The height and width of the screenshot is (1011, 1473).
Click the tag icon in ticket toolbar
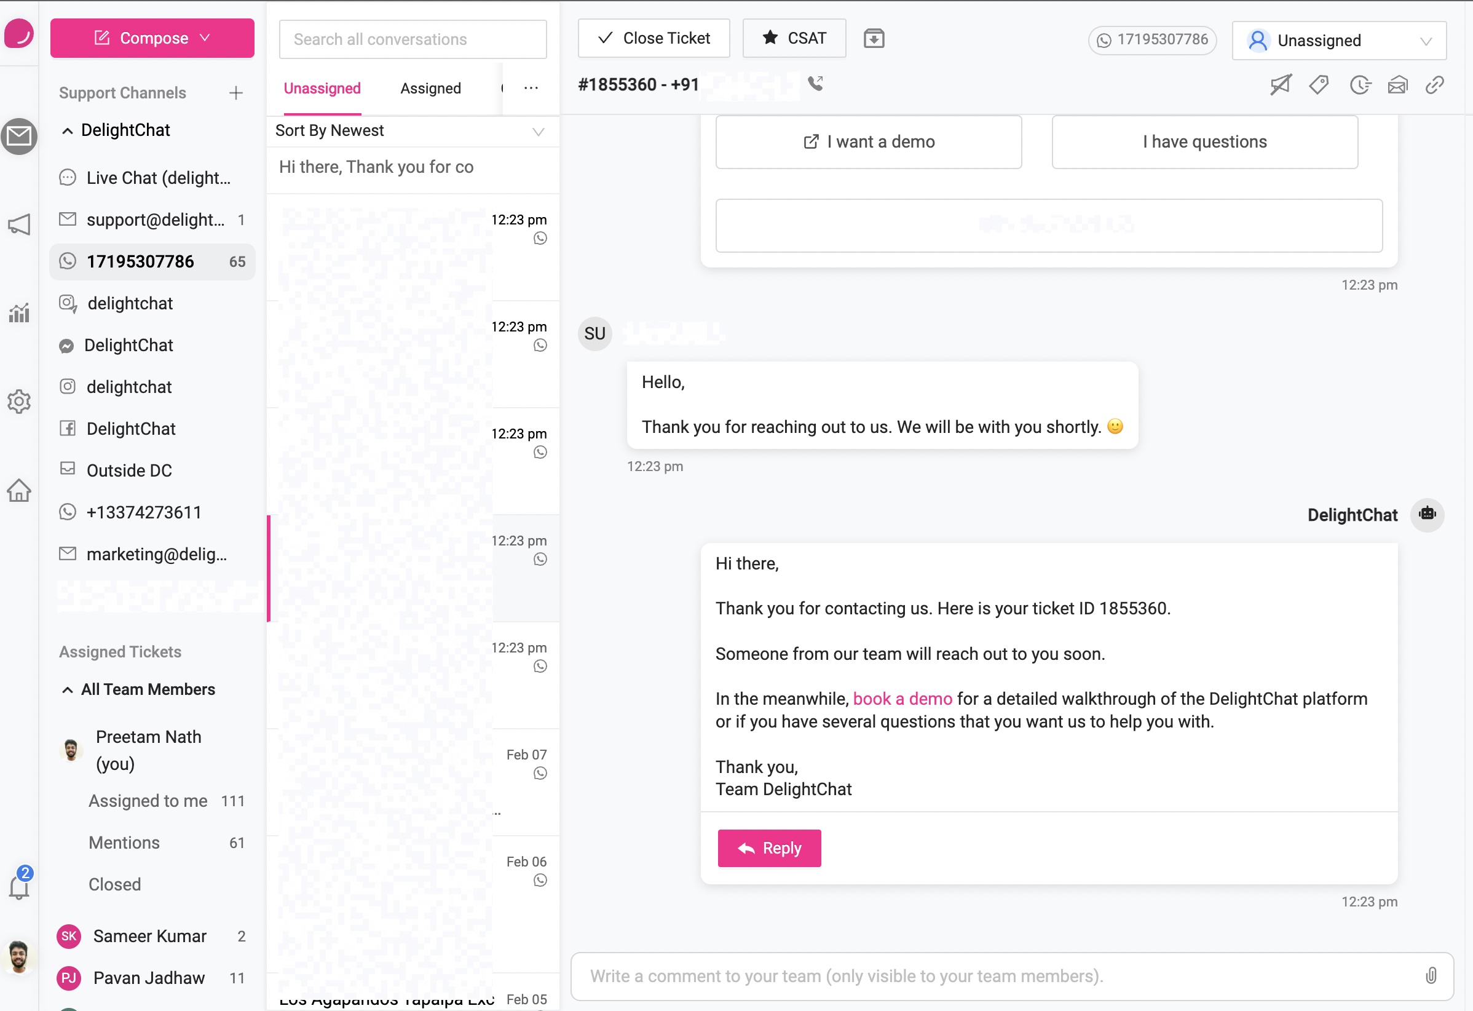click(x=1319, y=85)
